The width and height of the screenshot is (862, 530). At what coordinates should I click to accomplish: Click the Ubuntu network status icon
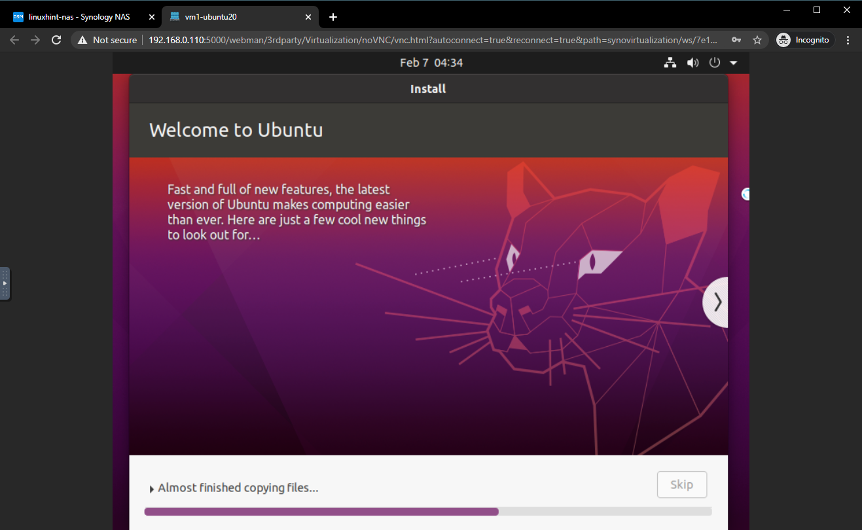670,63
